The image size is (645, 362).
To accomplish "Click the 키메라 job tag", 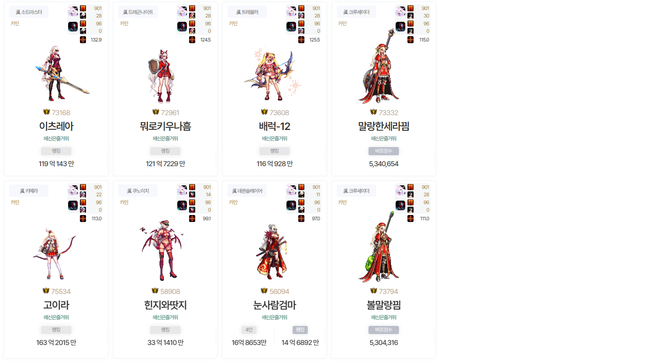I will pos(29,191).
